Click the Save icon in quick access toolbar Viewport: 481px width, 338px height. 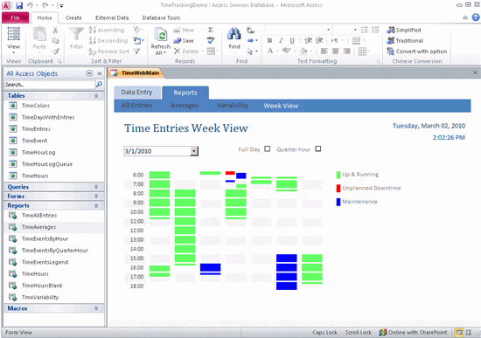click(19, 5)
